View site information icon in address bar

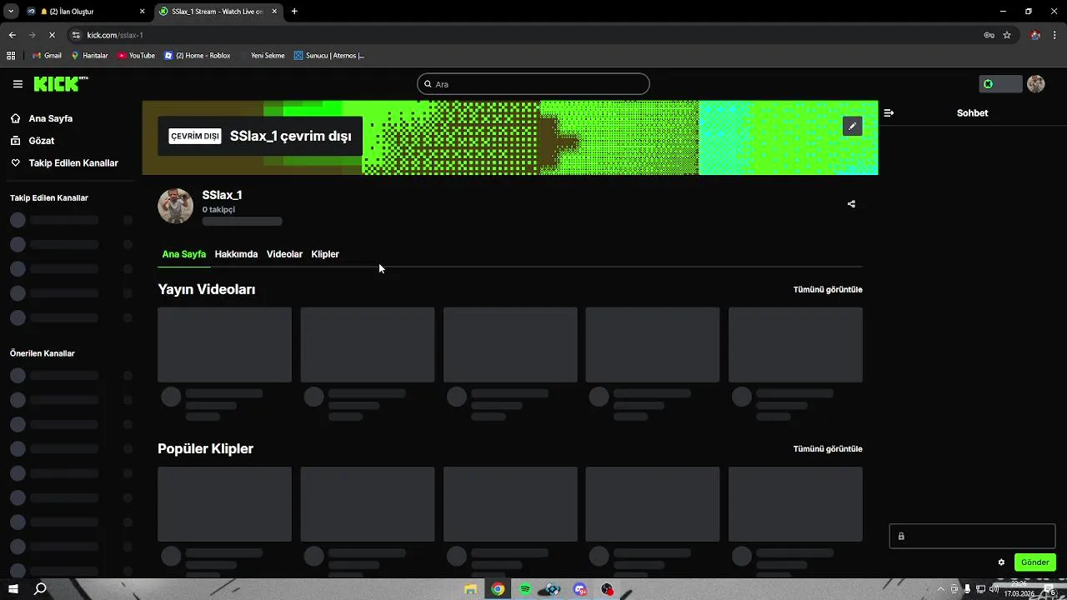coord(76,35)
